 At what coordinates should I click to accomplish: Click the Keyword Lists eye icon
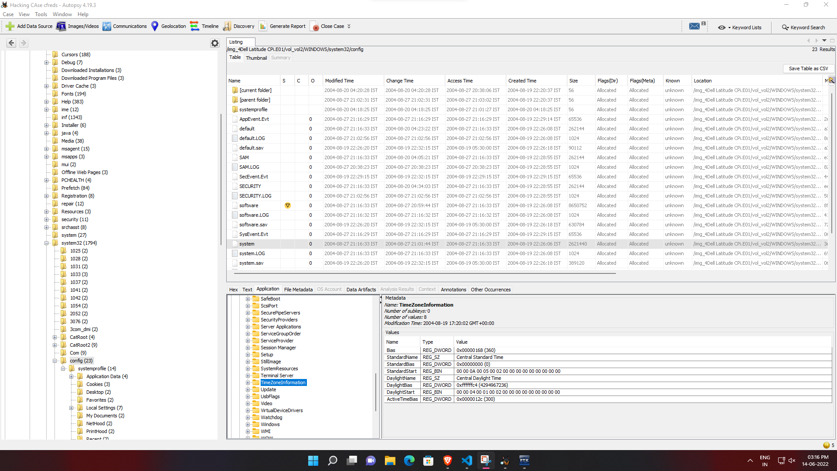point(722,27)
